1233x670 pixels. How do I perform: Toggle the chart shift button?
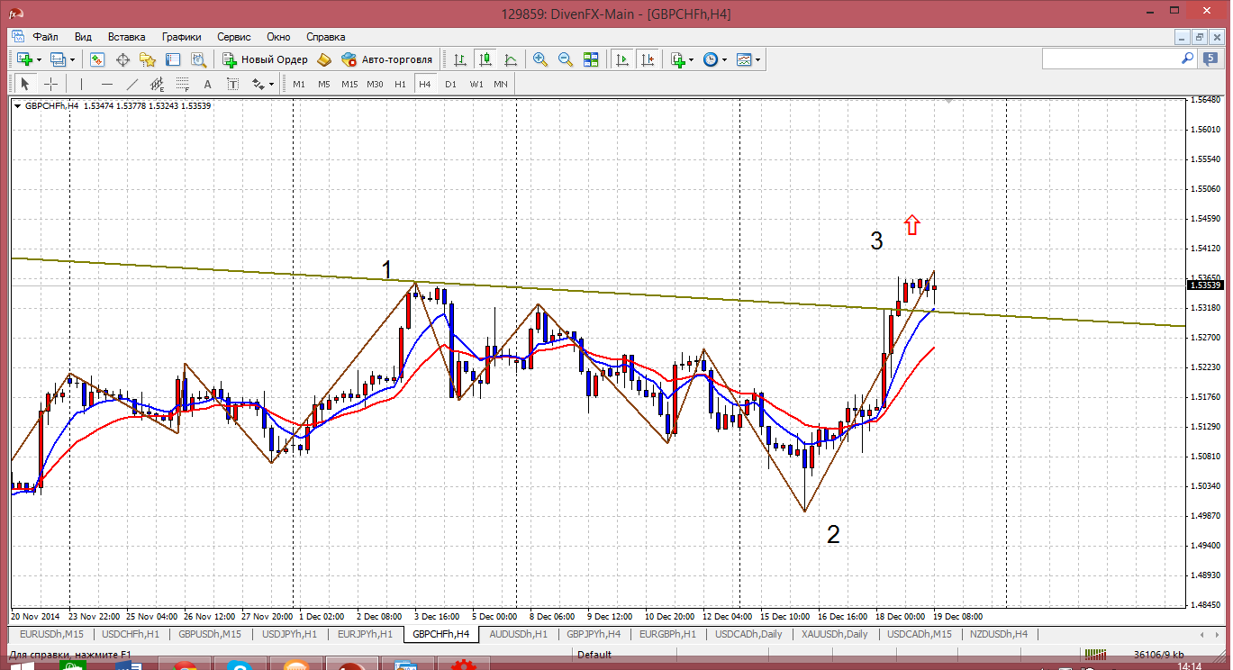647,59
